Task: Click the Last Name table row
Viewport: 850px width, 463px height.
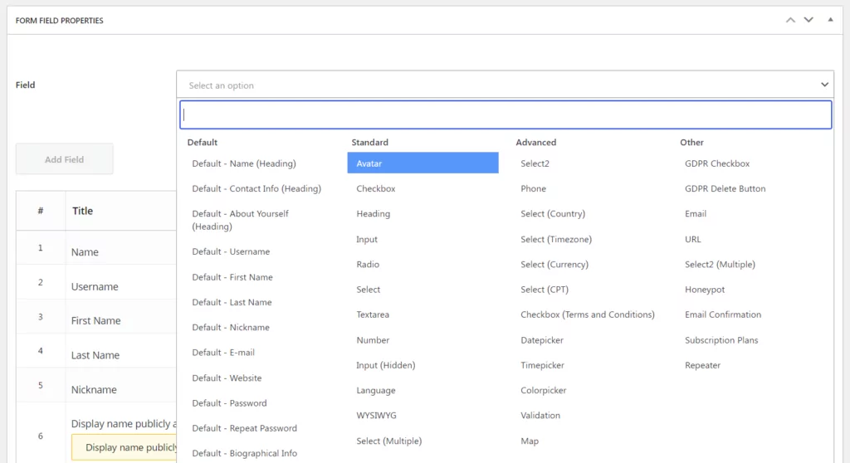Action: click(x=96, y=351)
